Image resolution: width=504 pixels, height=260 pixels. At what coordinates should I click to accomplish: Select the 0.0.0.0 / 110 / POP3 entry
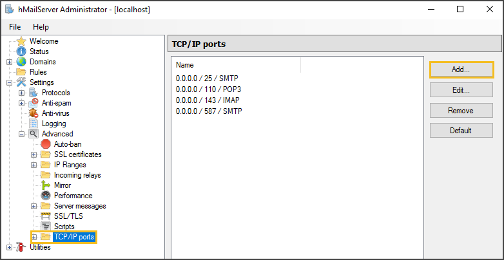[208, 89]
